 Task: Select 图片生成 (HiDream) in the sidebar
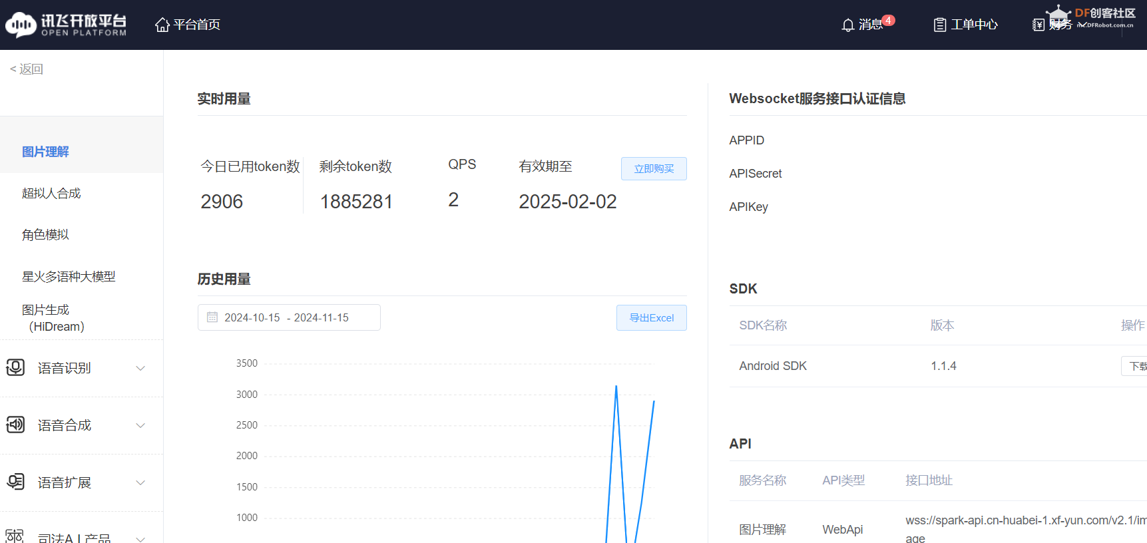(53, 318)
